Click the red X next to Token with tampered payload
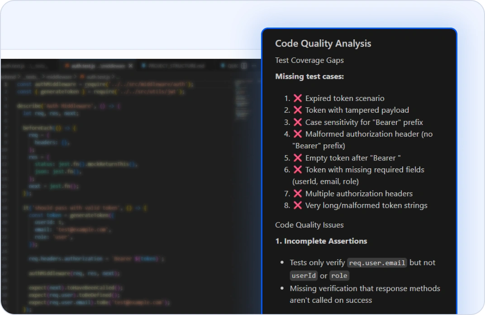Screen dimensions: 485x315 pyautogui.click(x=298, y=110)
